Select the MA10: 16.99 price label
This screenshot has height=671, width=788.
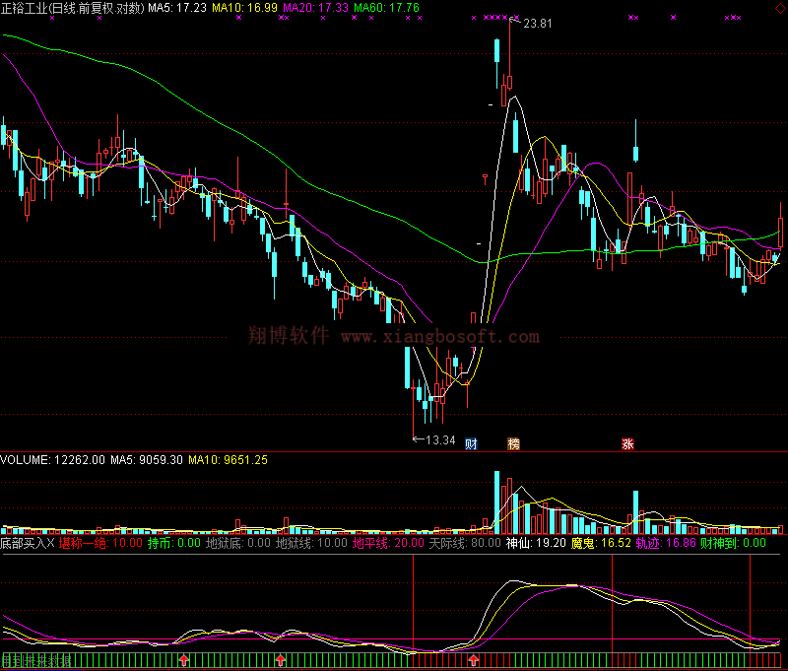click(x=244, y=8)
